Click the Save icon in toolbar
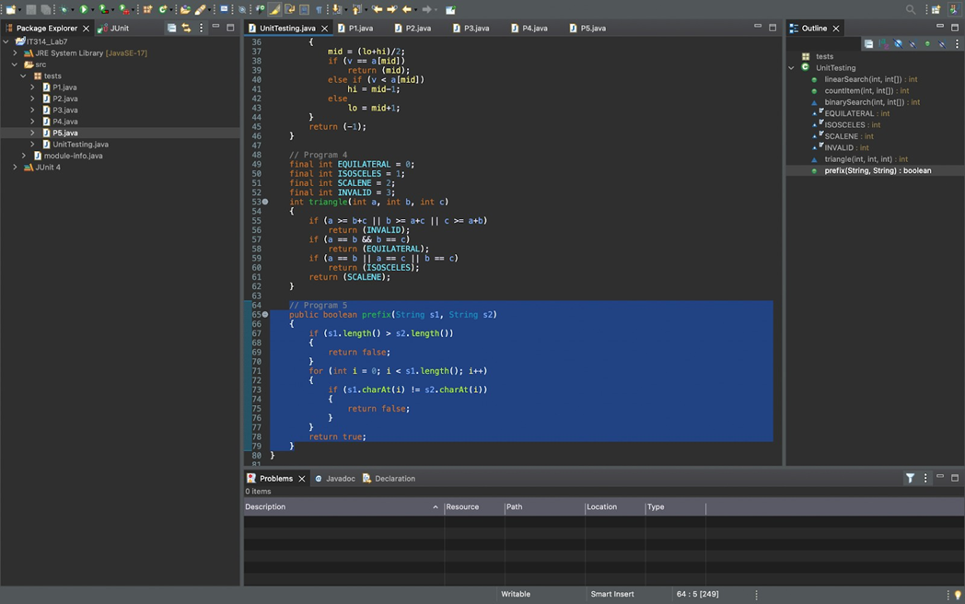Viewport: 965px width, 604px height. tap(30, 10)
